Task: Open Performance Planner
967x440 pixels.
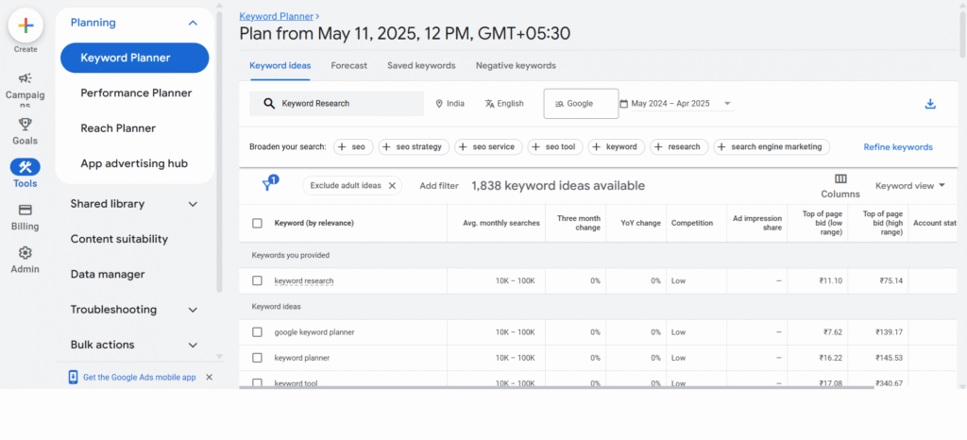Action: coord(136,93)
